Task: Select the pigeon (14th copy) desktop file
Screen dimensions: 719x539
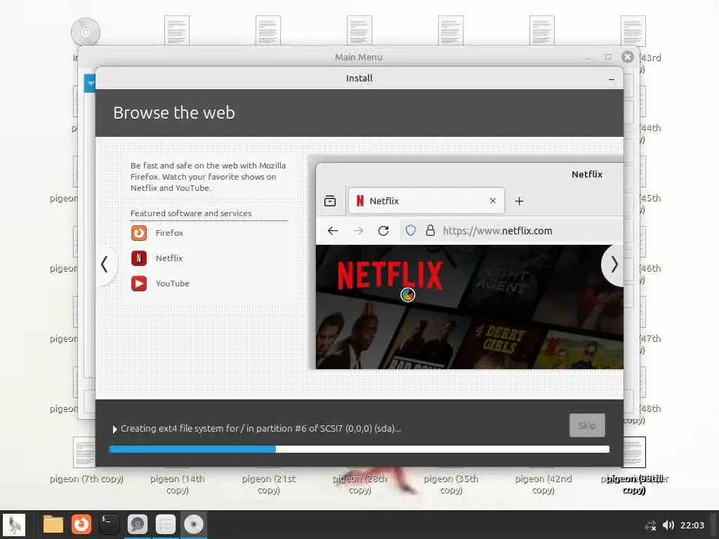Action: click(178, 484)
